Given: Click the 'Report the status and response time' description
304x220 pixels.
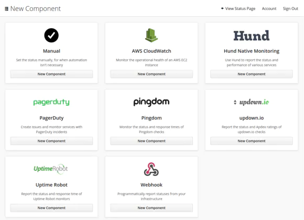Looking at the screenshot, I should [x=51, y=196].
